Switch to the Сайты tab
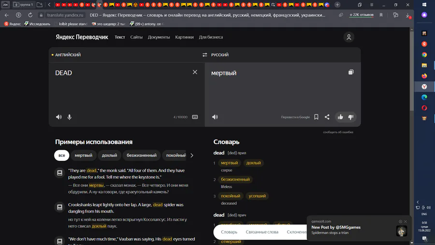Screen dimensions: 435x245 136,37
